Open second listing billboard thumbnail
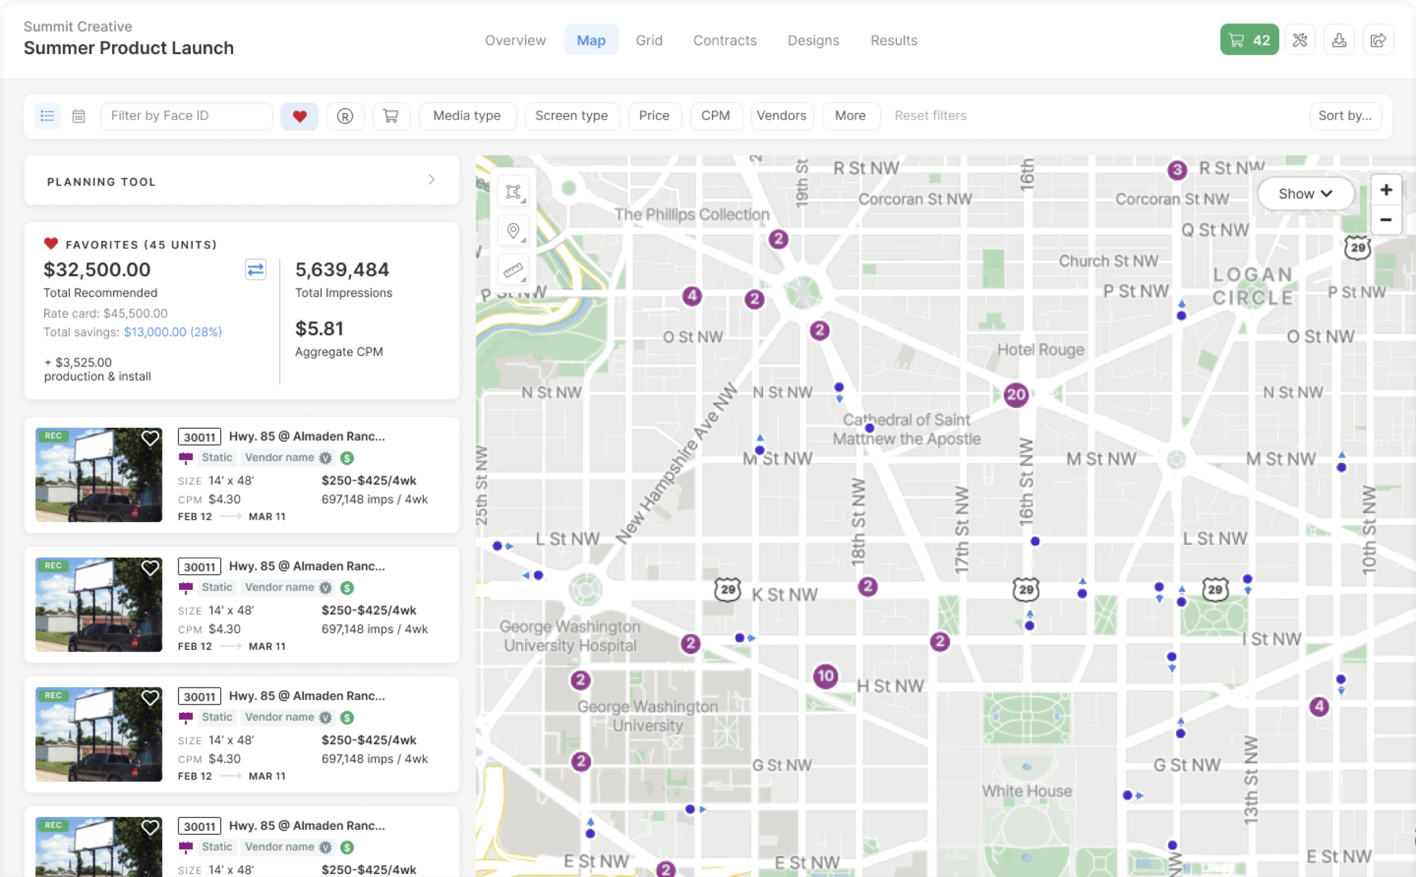 pyautogui.click(x=99, y=605)
